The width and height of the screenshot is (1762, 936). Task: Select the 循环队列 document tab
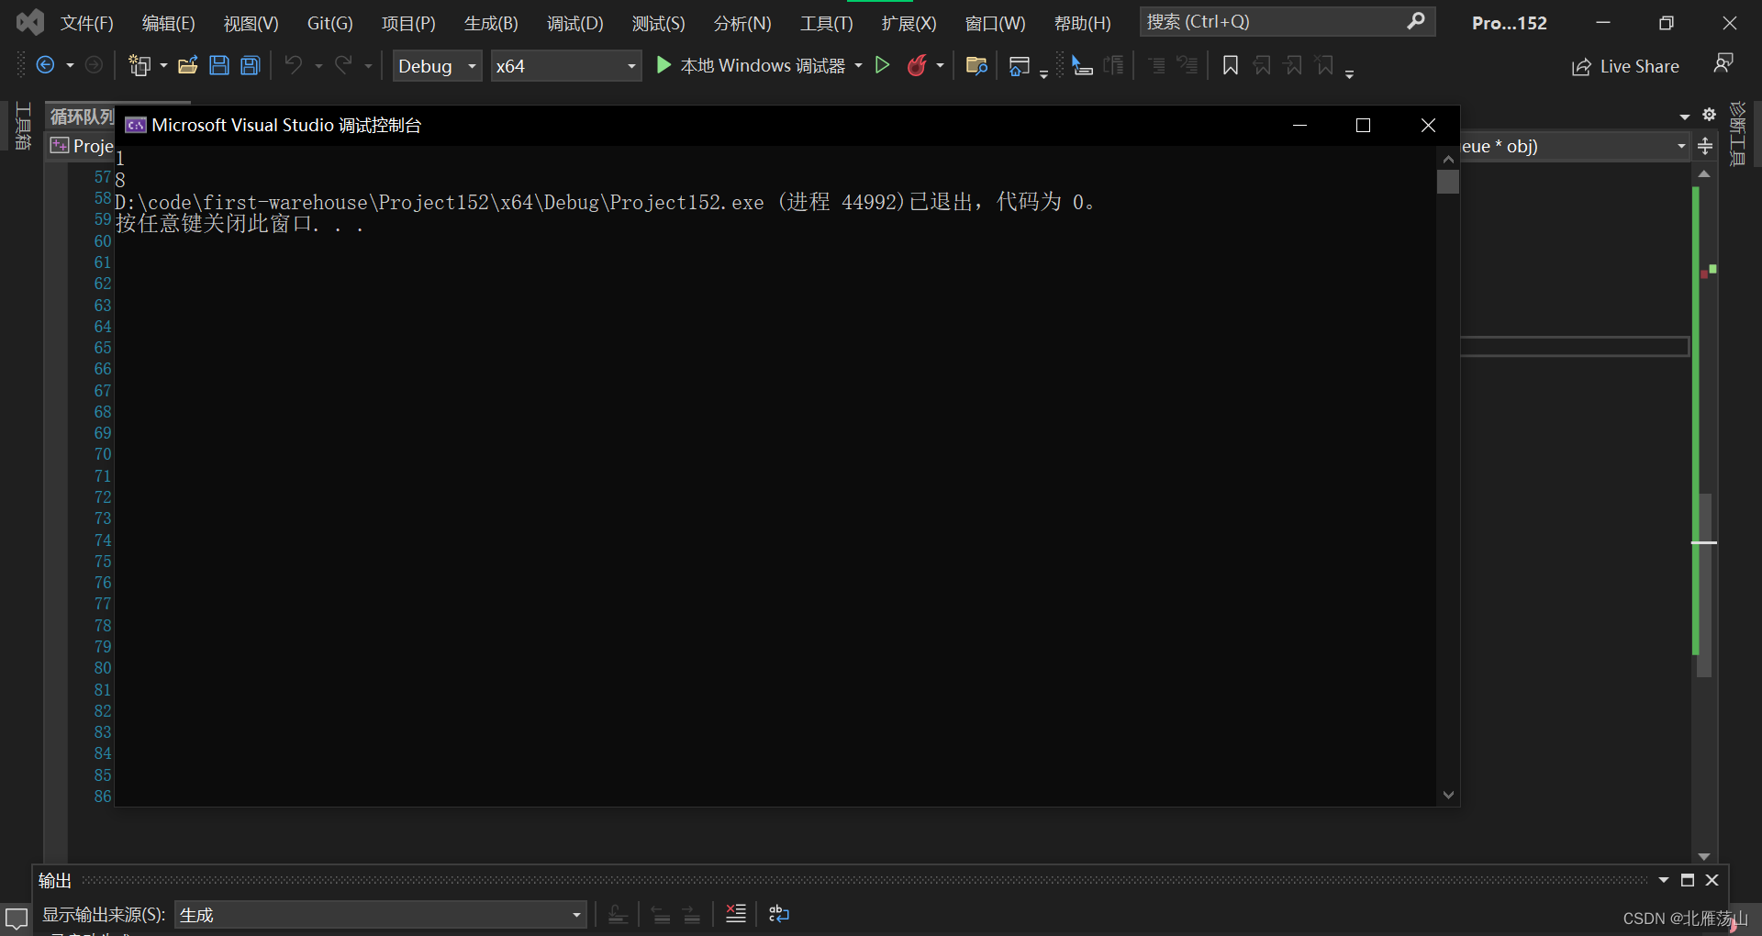coord(81,117)
